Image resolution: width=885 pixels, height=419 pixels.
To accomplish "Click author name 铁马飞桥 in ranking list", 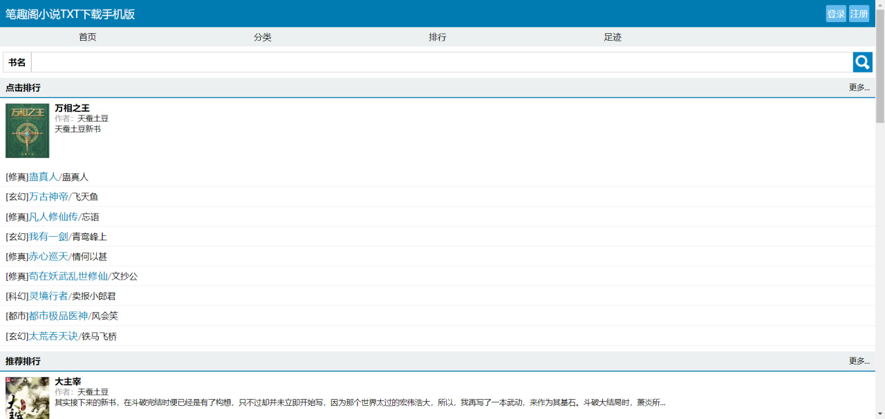I will point(100,336).
